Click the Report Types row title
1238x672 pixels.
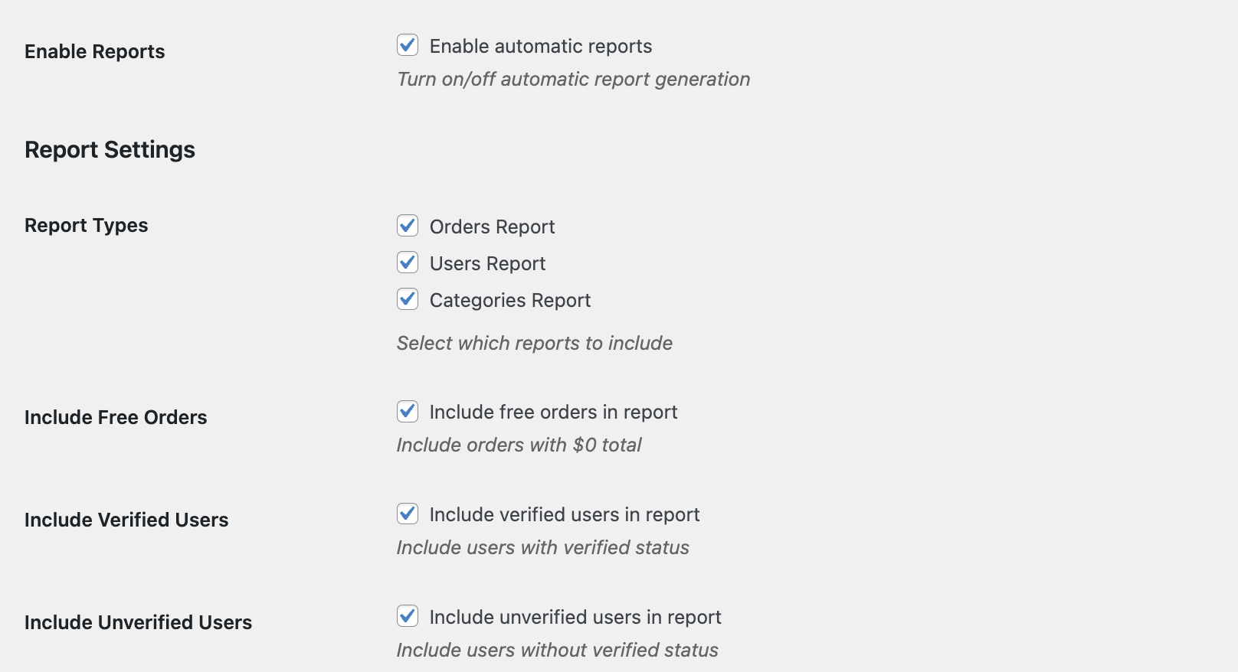point(86,226)
